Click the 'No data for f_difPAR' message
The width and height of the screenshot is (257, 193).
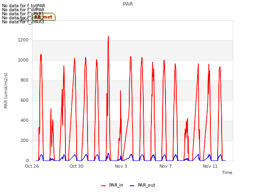pos(23,10)
